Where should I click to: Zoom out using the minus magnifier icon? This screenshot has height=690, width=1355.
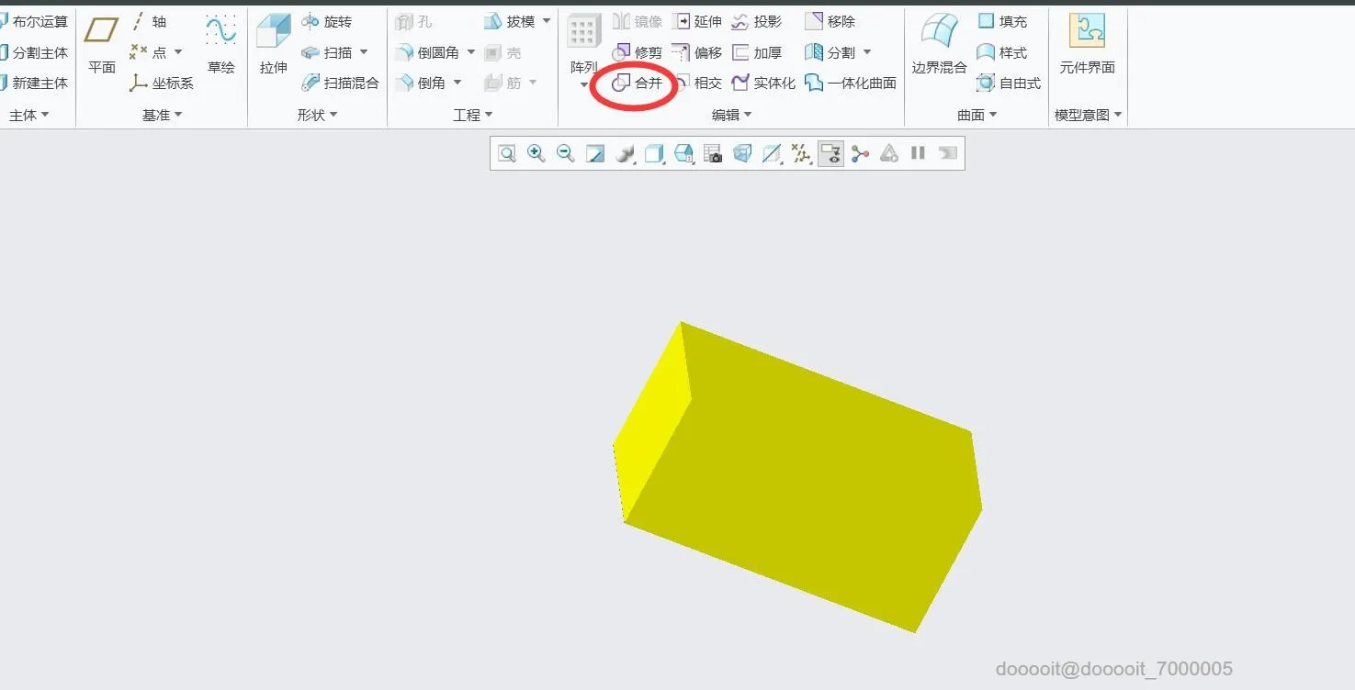click(566, 153)
